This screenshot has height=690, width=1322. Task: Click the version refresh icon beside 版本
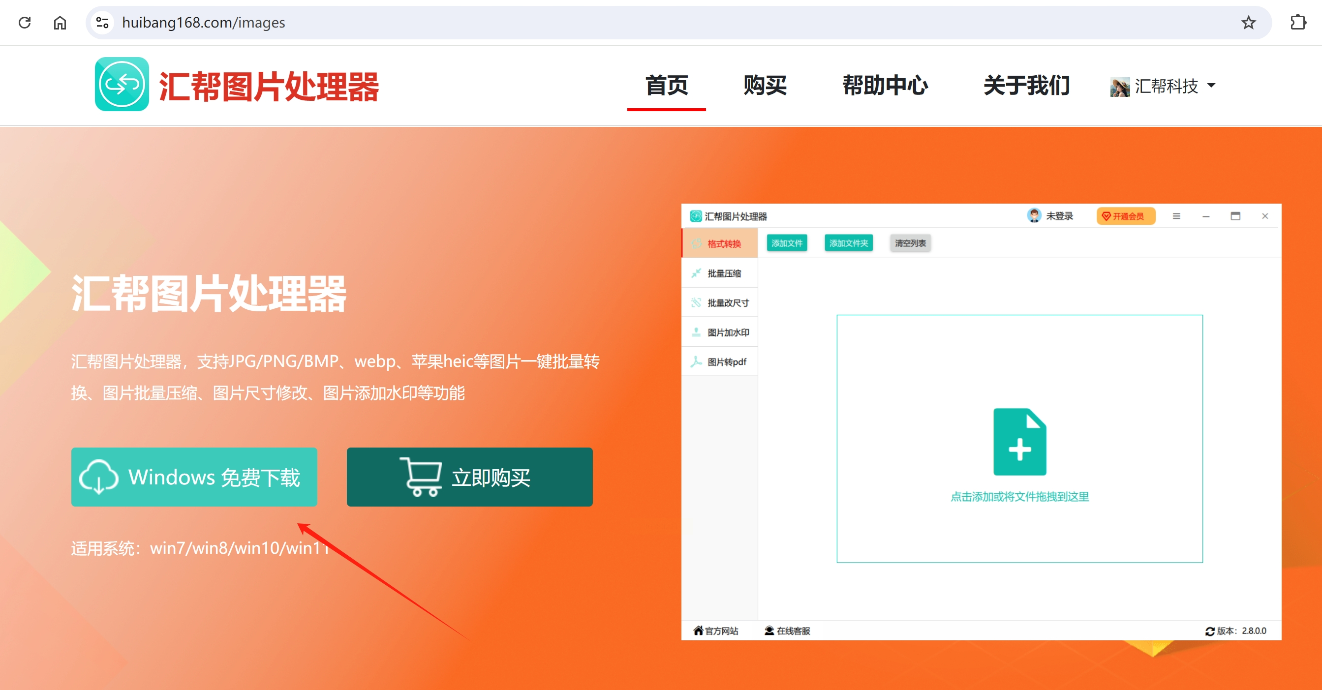coord(1210,631)
